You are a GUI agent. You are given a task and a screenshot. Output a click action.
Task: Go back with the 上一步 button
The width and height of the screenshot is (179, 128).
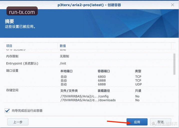coord(18,122)
